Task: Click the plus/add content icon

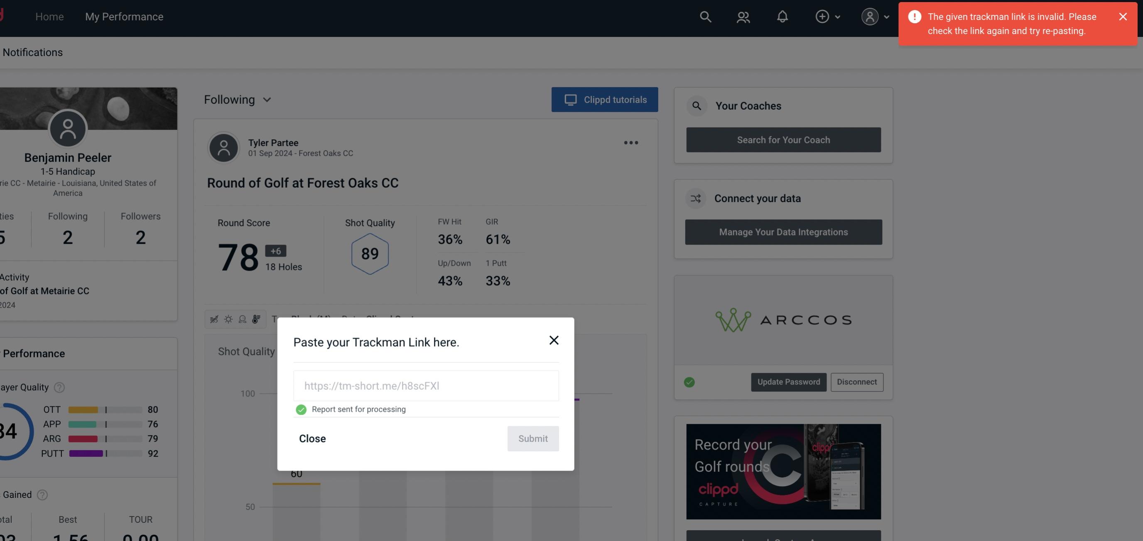Action: coord(822,15)
